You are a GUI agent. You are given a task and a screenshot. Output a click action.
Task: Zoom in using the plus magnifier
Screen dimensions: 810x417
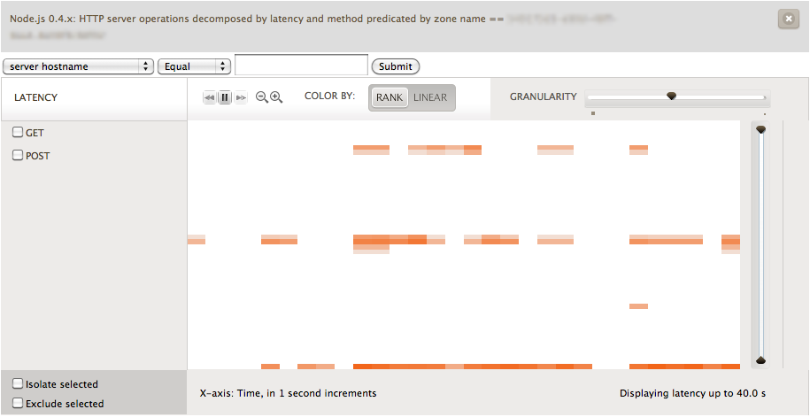click(x=276, y=97)
